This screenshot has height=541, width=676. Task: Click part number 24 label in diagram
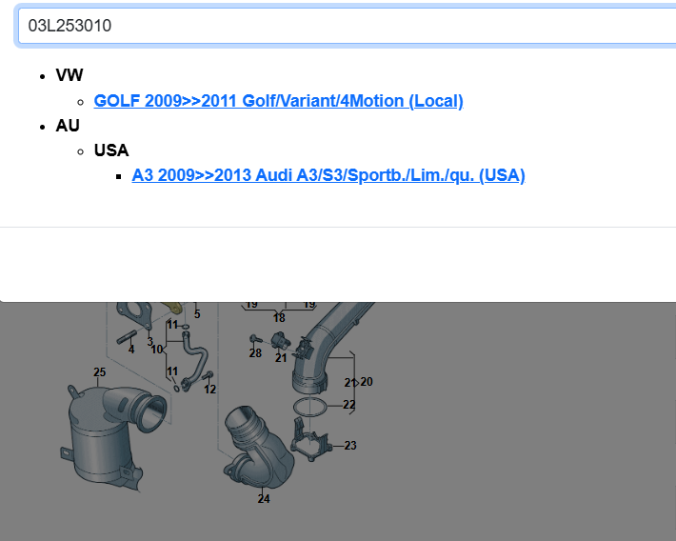pos(264,498)
